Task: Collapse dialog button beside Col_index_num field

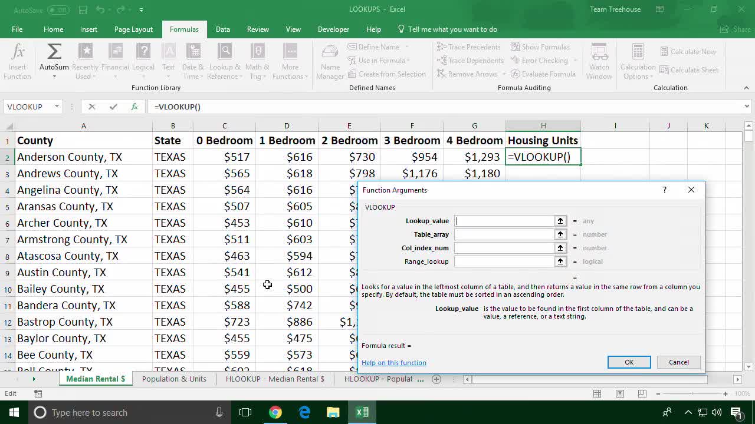Action: click(560, 248)
